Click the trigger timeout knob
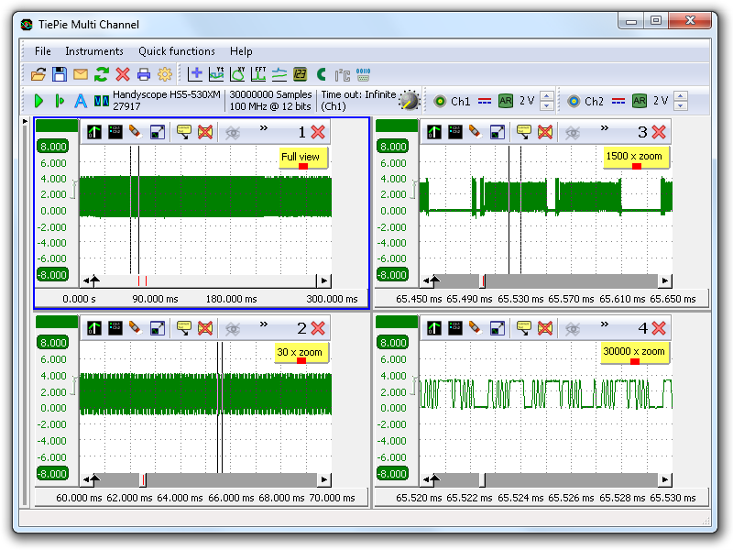 pos(409,101)
